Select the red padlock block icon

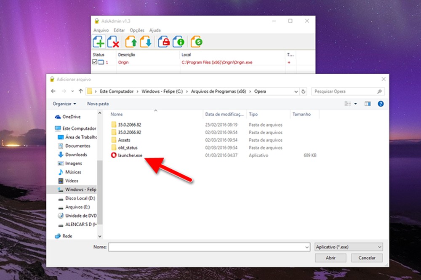coord(165,41)
